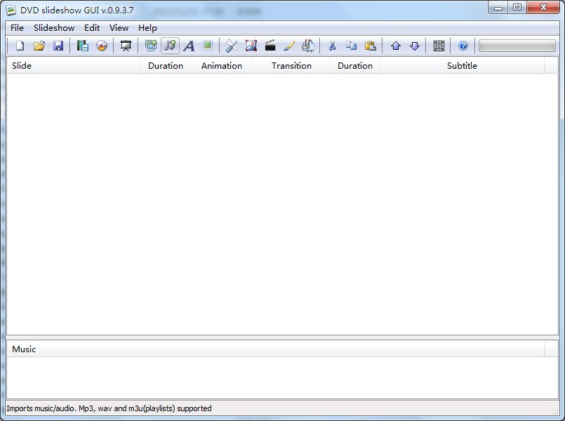Click the progress bar in toolbar
The image size is (565, 421).
tap(517, 46)
